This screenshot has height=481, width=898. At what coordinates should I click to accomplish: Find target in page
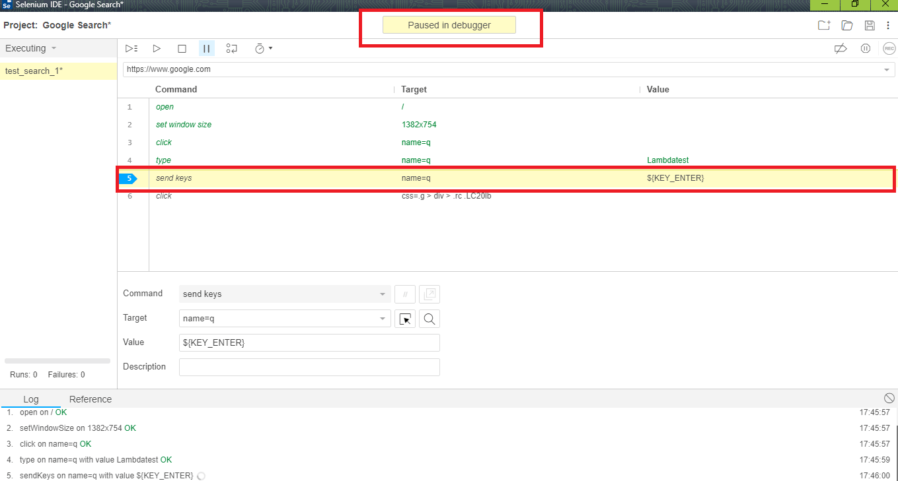pyautogui.click(x=429, y=319)
